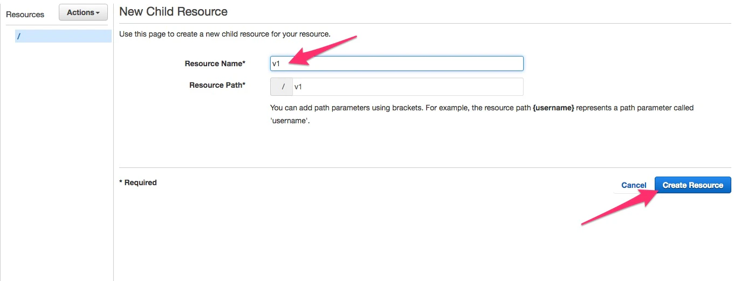Click the caret arrow on Actions button

(x=98, y=13)
